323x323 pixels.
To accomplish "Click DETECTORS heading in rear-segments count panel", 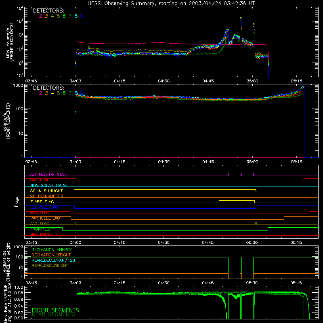I will pos(49,88).
